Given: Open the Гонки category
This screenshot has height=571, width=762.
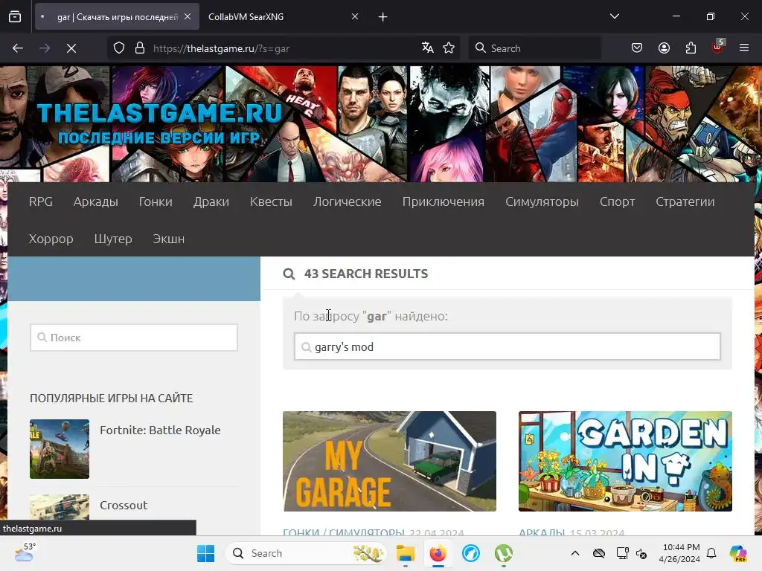Looking at the screenshot, I should tap(156, 201).
